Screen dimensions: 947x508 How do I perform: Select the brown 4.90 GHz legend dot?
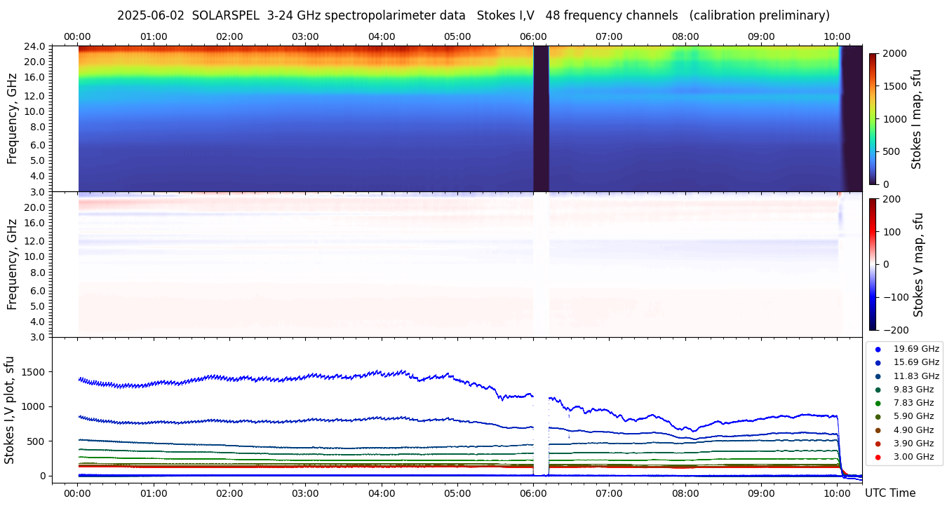coord(878,430)
